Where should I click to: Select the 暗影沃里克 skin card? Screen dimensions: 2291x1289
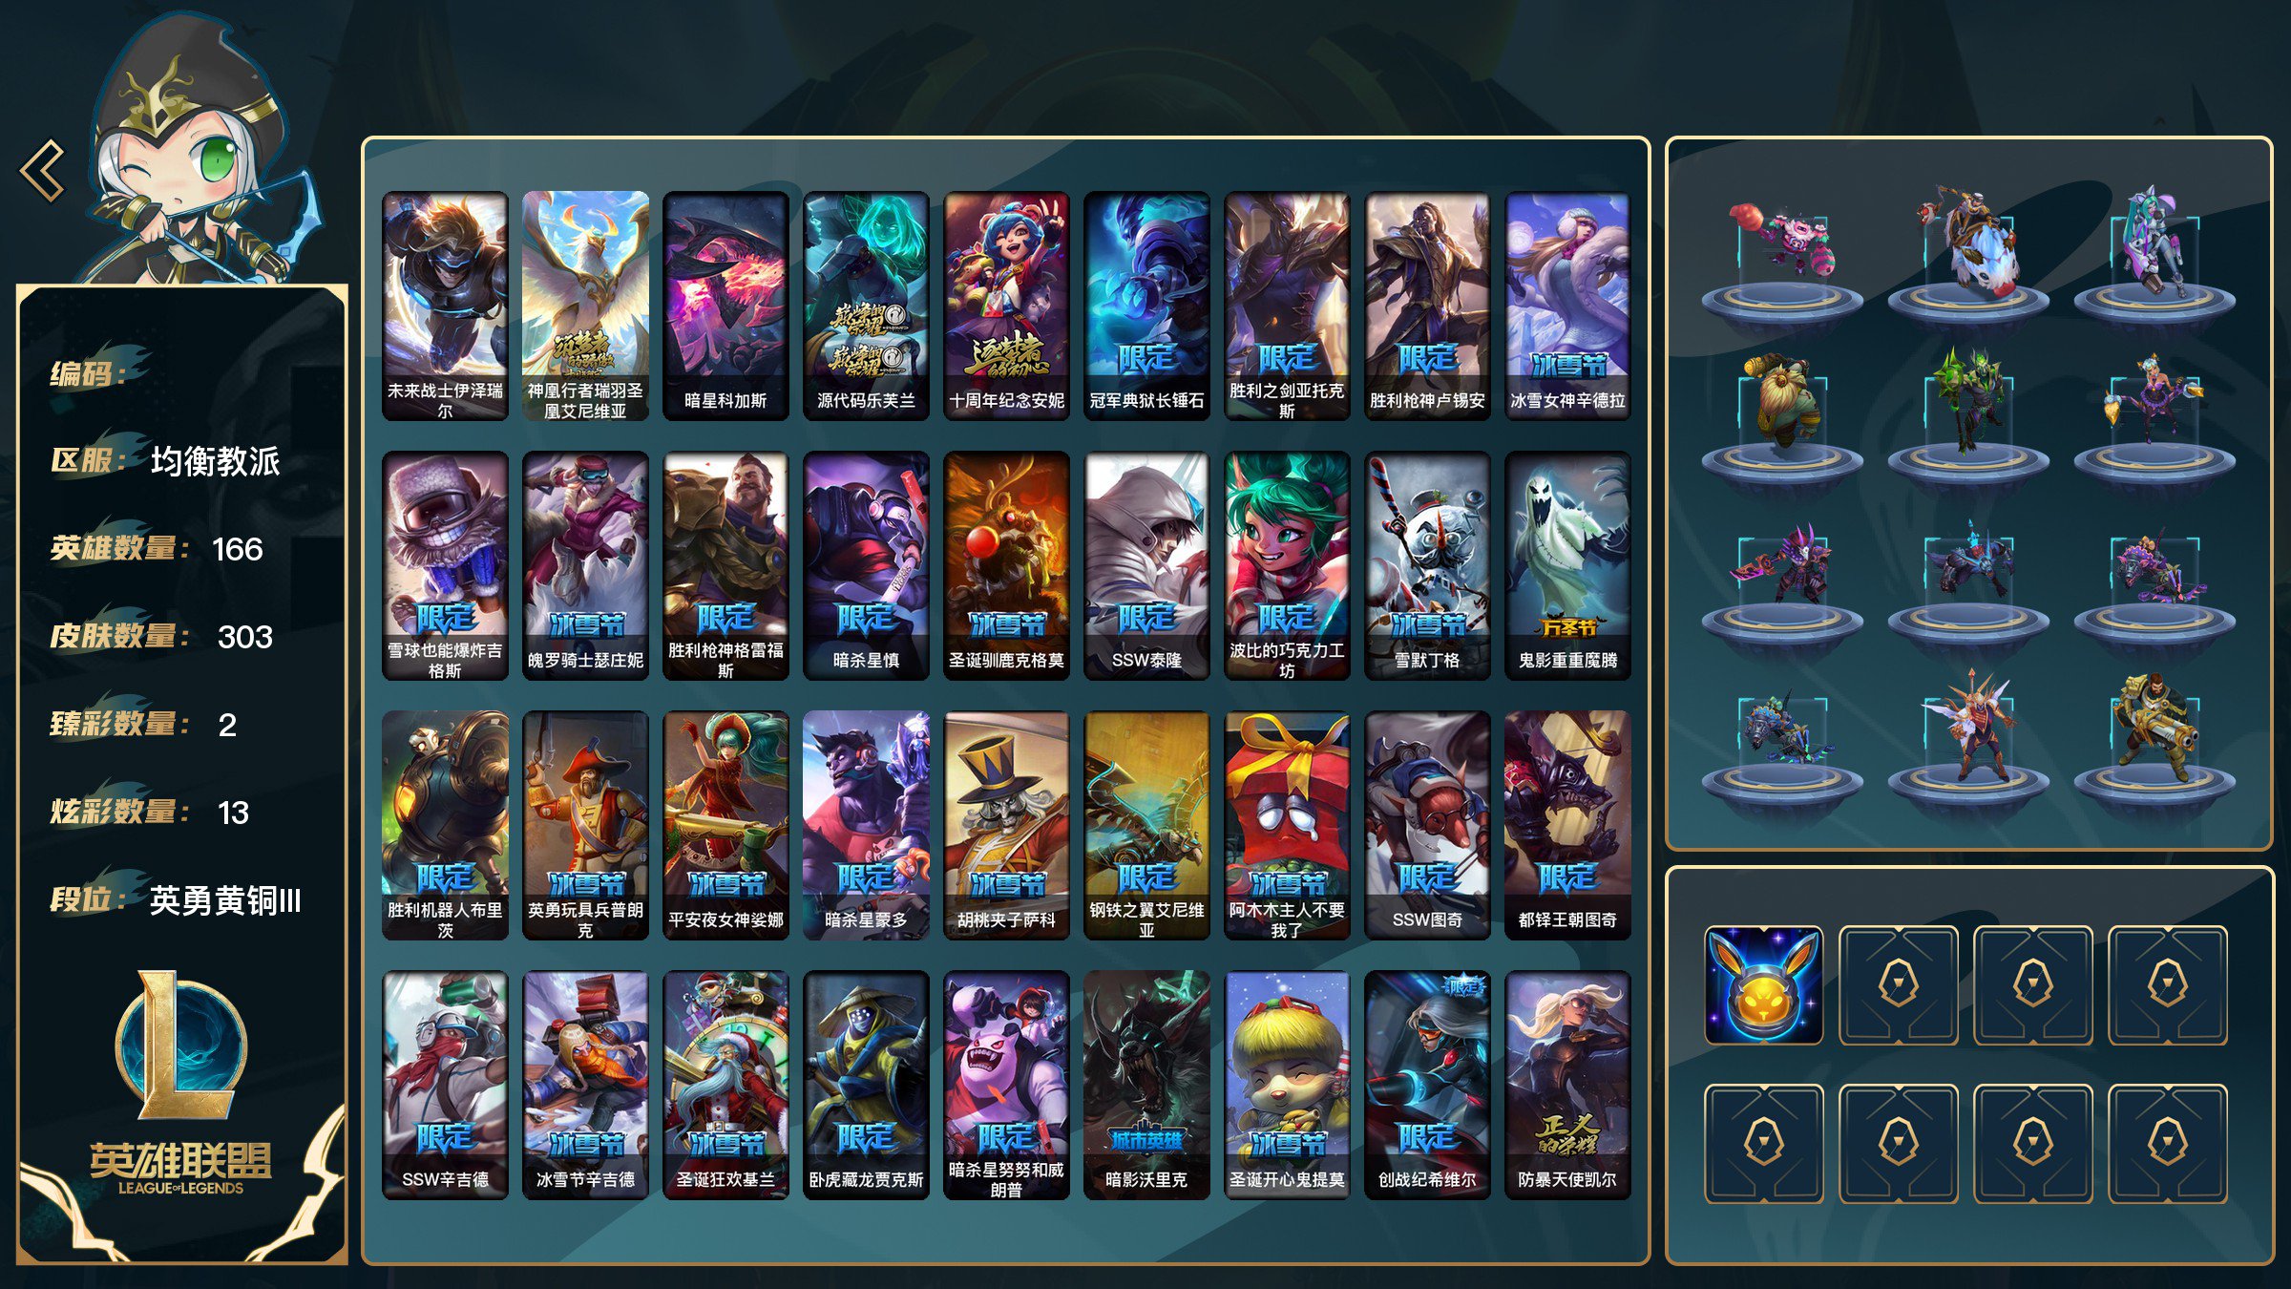[1146, 1085]
